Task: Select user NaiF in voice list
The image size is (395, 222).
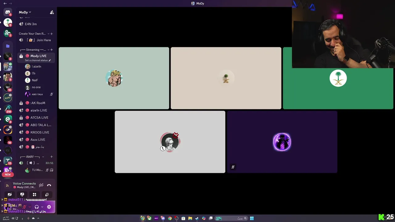Action: click(39, 80)
